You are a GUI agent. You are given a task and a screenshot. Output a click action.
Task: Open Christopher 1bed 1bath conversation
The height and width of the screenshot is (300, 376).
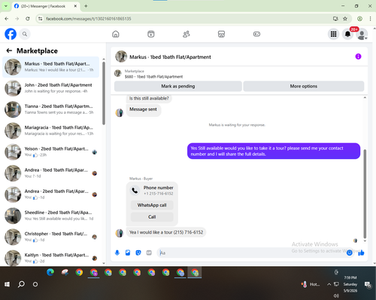click(51, 237)
